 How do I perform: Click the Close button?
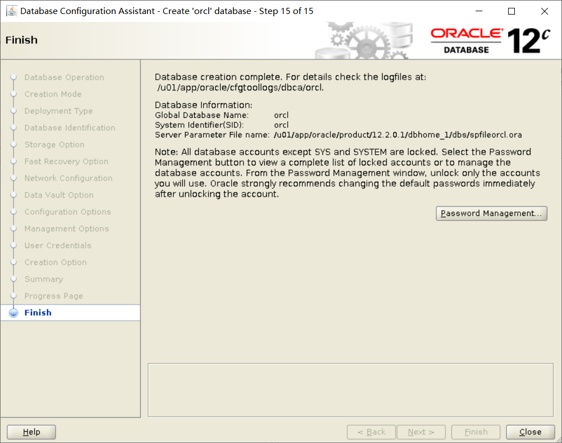point(530,432)
